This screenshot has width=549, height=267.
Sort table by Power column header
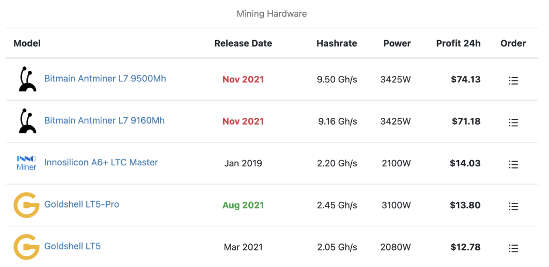pyautogui.click(x=397, y=43)
